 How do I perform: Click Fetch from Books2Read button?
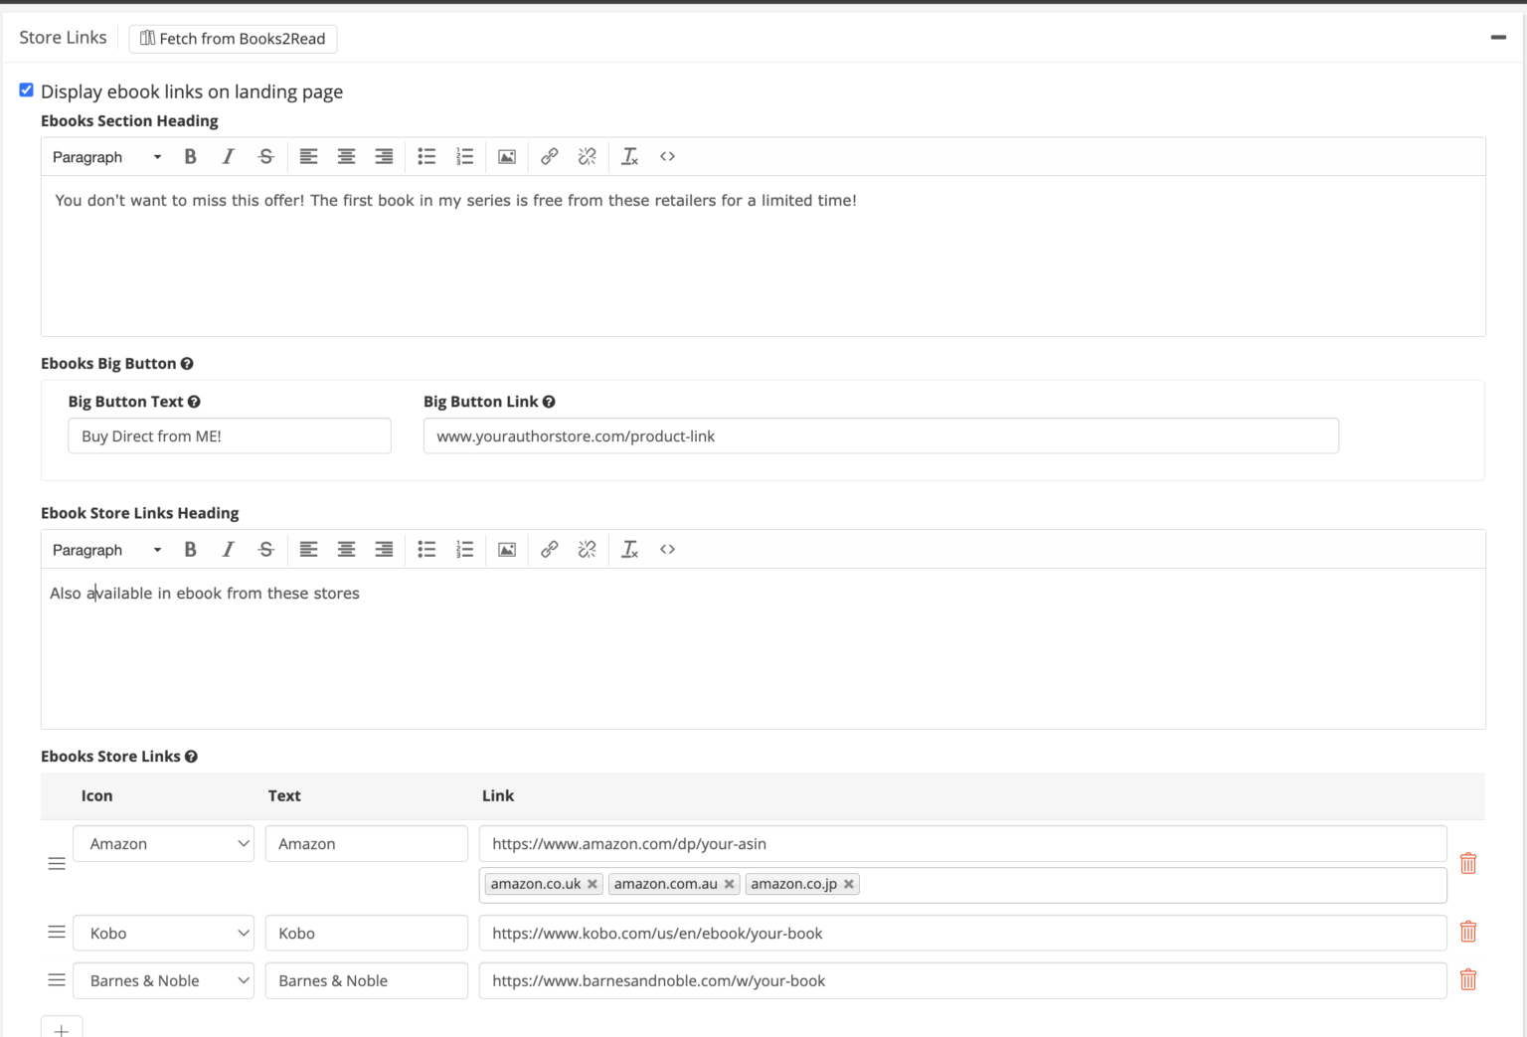pyautogui.click(x=233, y=39)
